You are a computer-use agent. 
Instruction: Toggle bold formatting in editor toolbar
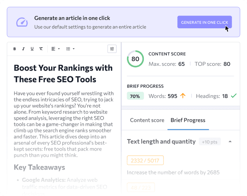(15, 49)
